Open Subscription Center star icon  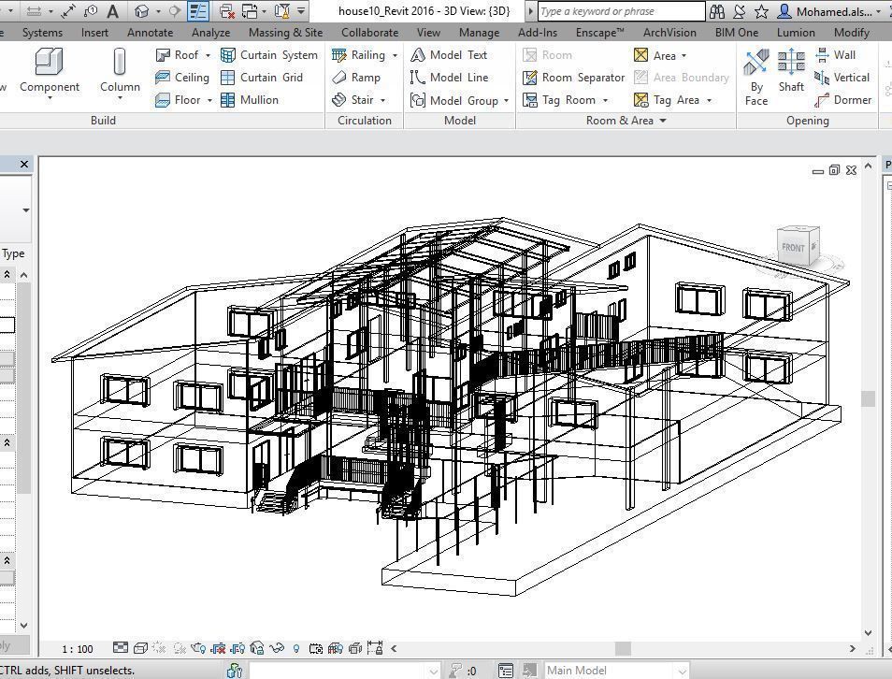pyautogui.click(x=762, y=11)
